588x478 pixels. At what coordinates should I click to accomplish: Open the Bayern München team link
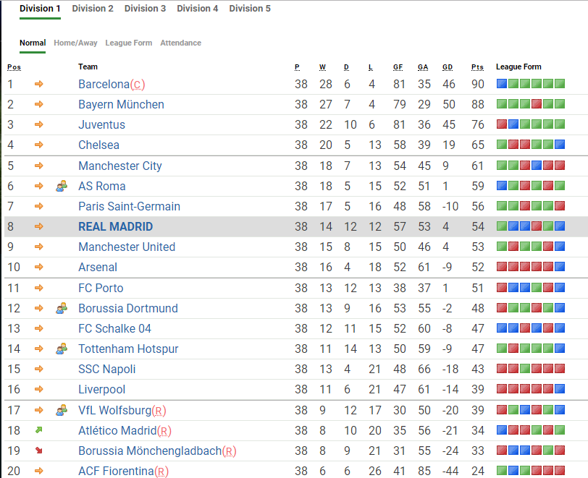(121, 104)
